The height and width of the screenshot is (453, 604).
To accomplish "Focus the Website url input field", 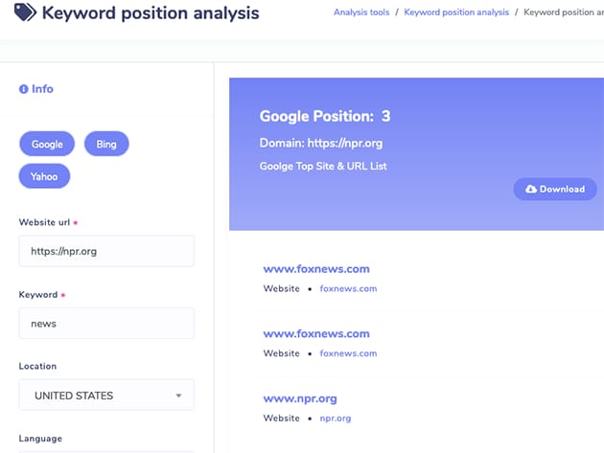I will pos(106,251).
